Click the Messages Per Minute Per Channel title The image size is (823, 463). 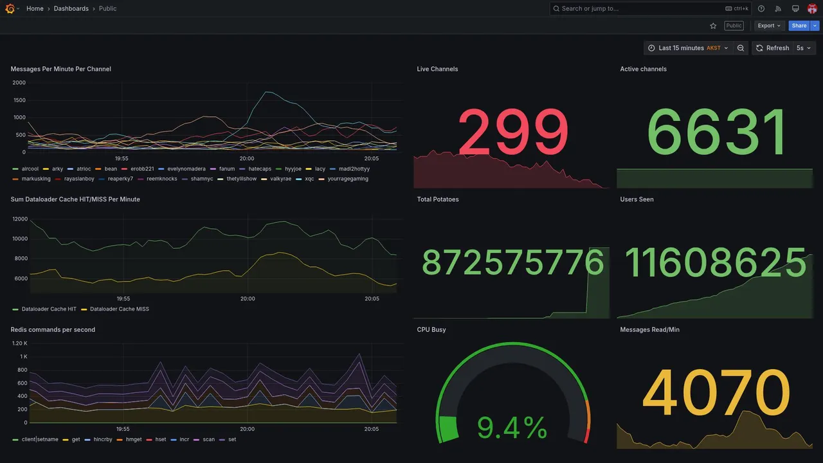pyautogui.click(x=61, y=69)
